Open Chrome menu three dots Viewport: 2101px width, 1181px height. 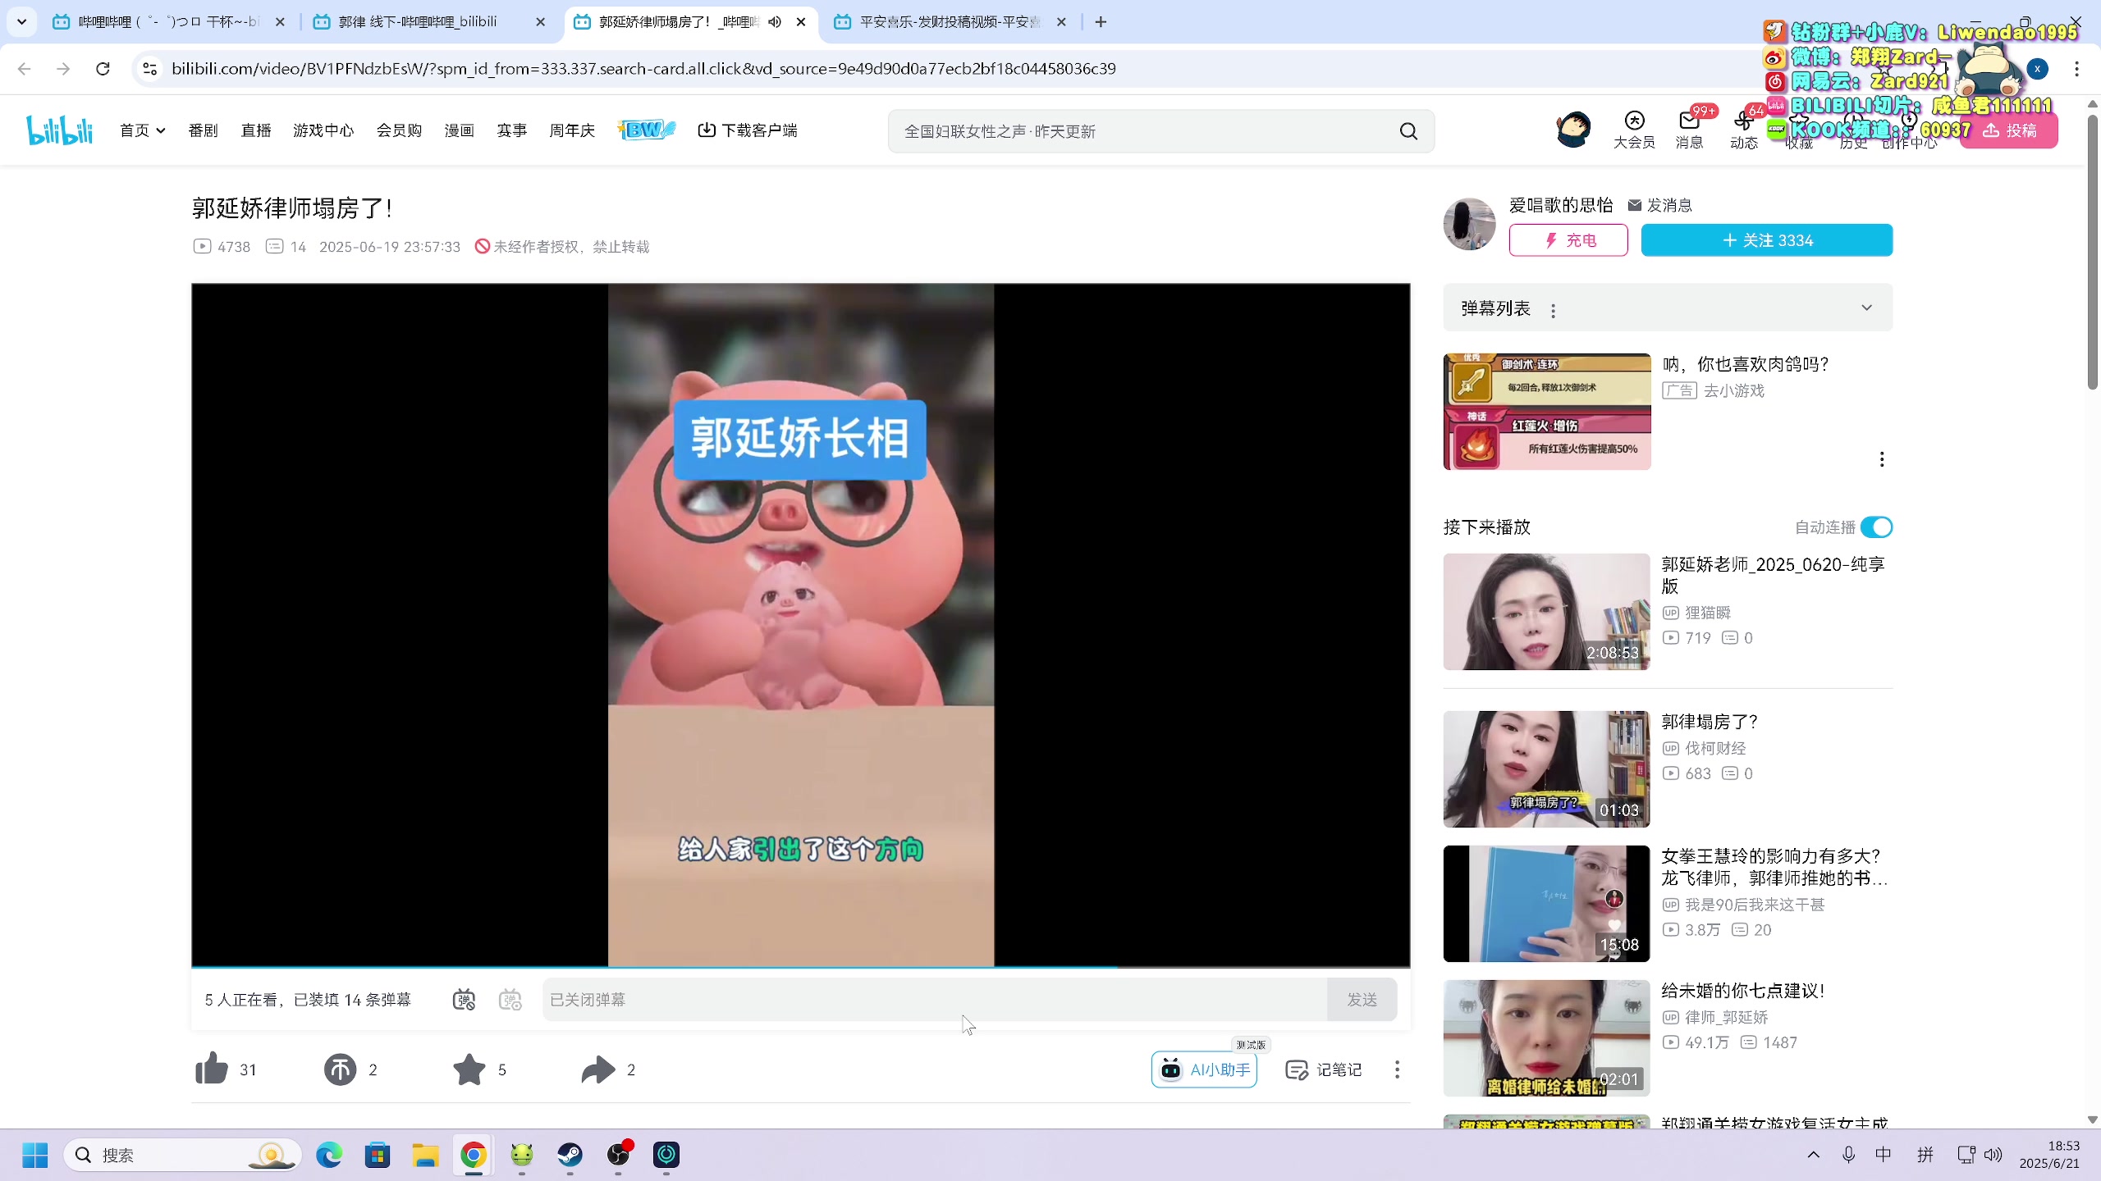tap(2077, 69)
